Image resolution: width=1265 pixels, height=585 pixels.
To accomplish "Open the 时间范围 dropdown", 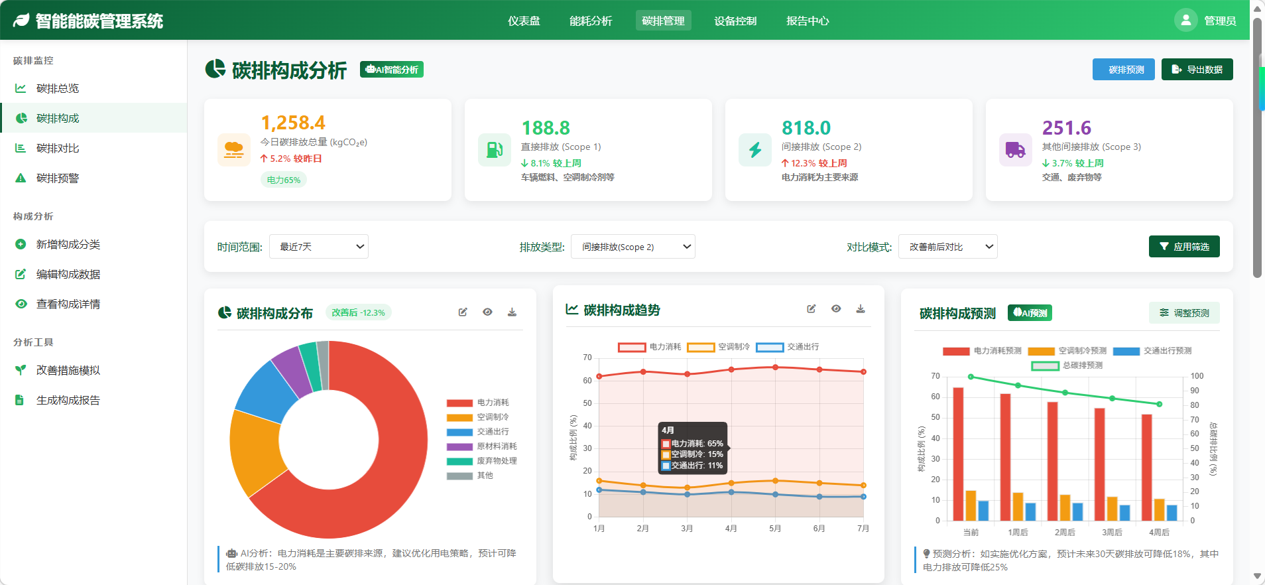I will click(x=318, y=247).
